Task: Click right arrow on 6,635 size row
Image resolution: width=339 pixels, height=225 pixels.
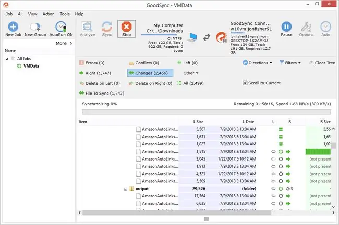Action: pyautogui.click(x=288, y=204)
